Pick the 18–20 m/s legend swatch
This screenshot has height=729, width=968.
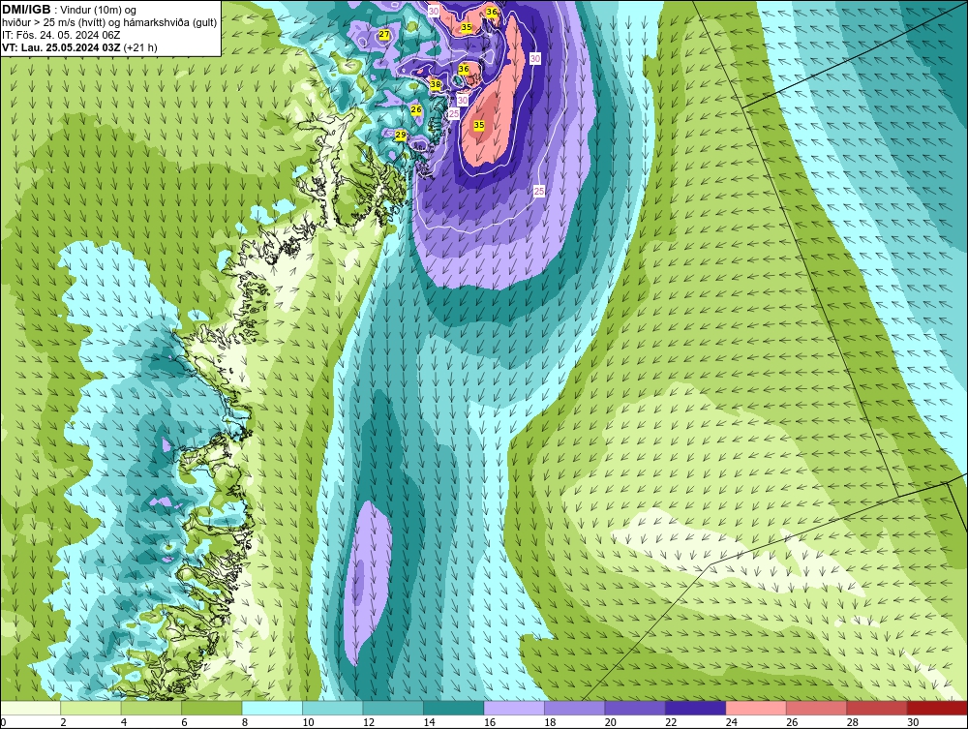[x=575, y=708]
